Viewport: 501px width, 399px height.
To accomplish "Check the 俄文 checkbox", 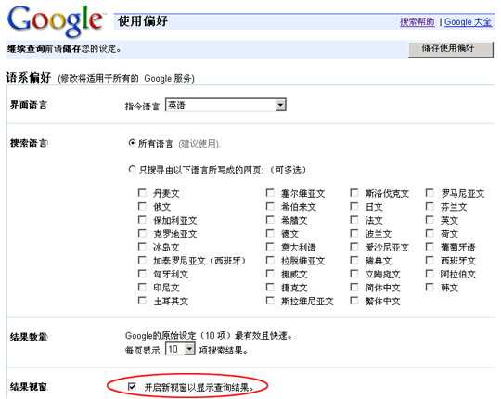I will point(142,206).
